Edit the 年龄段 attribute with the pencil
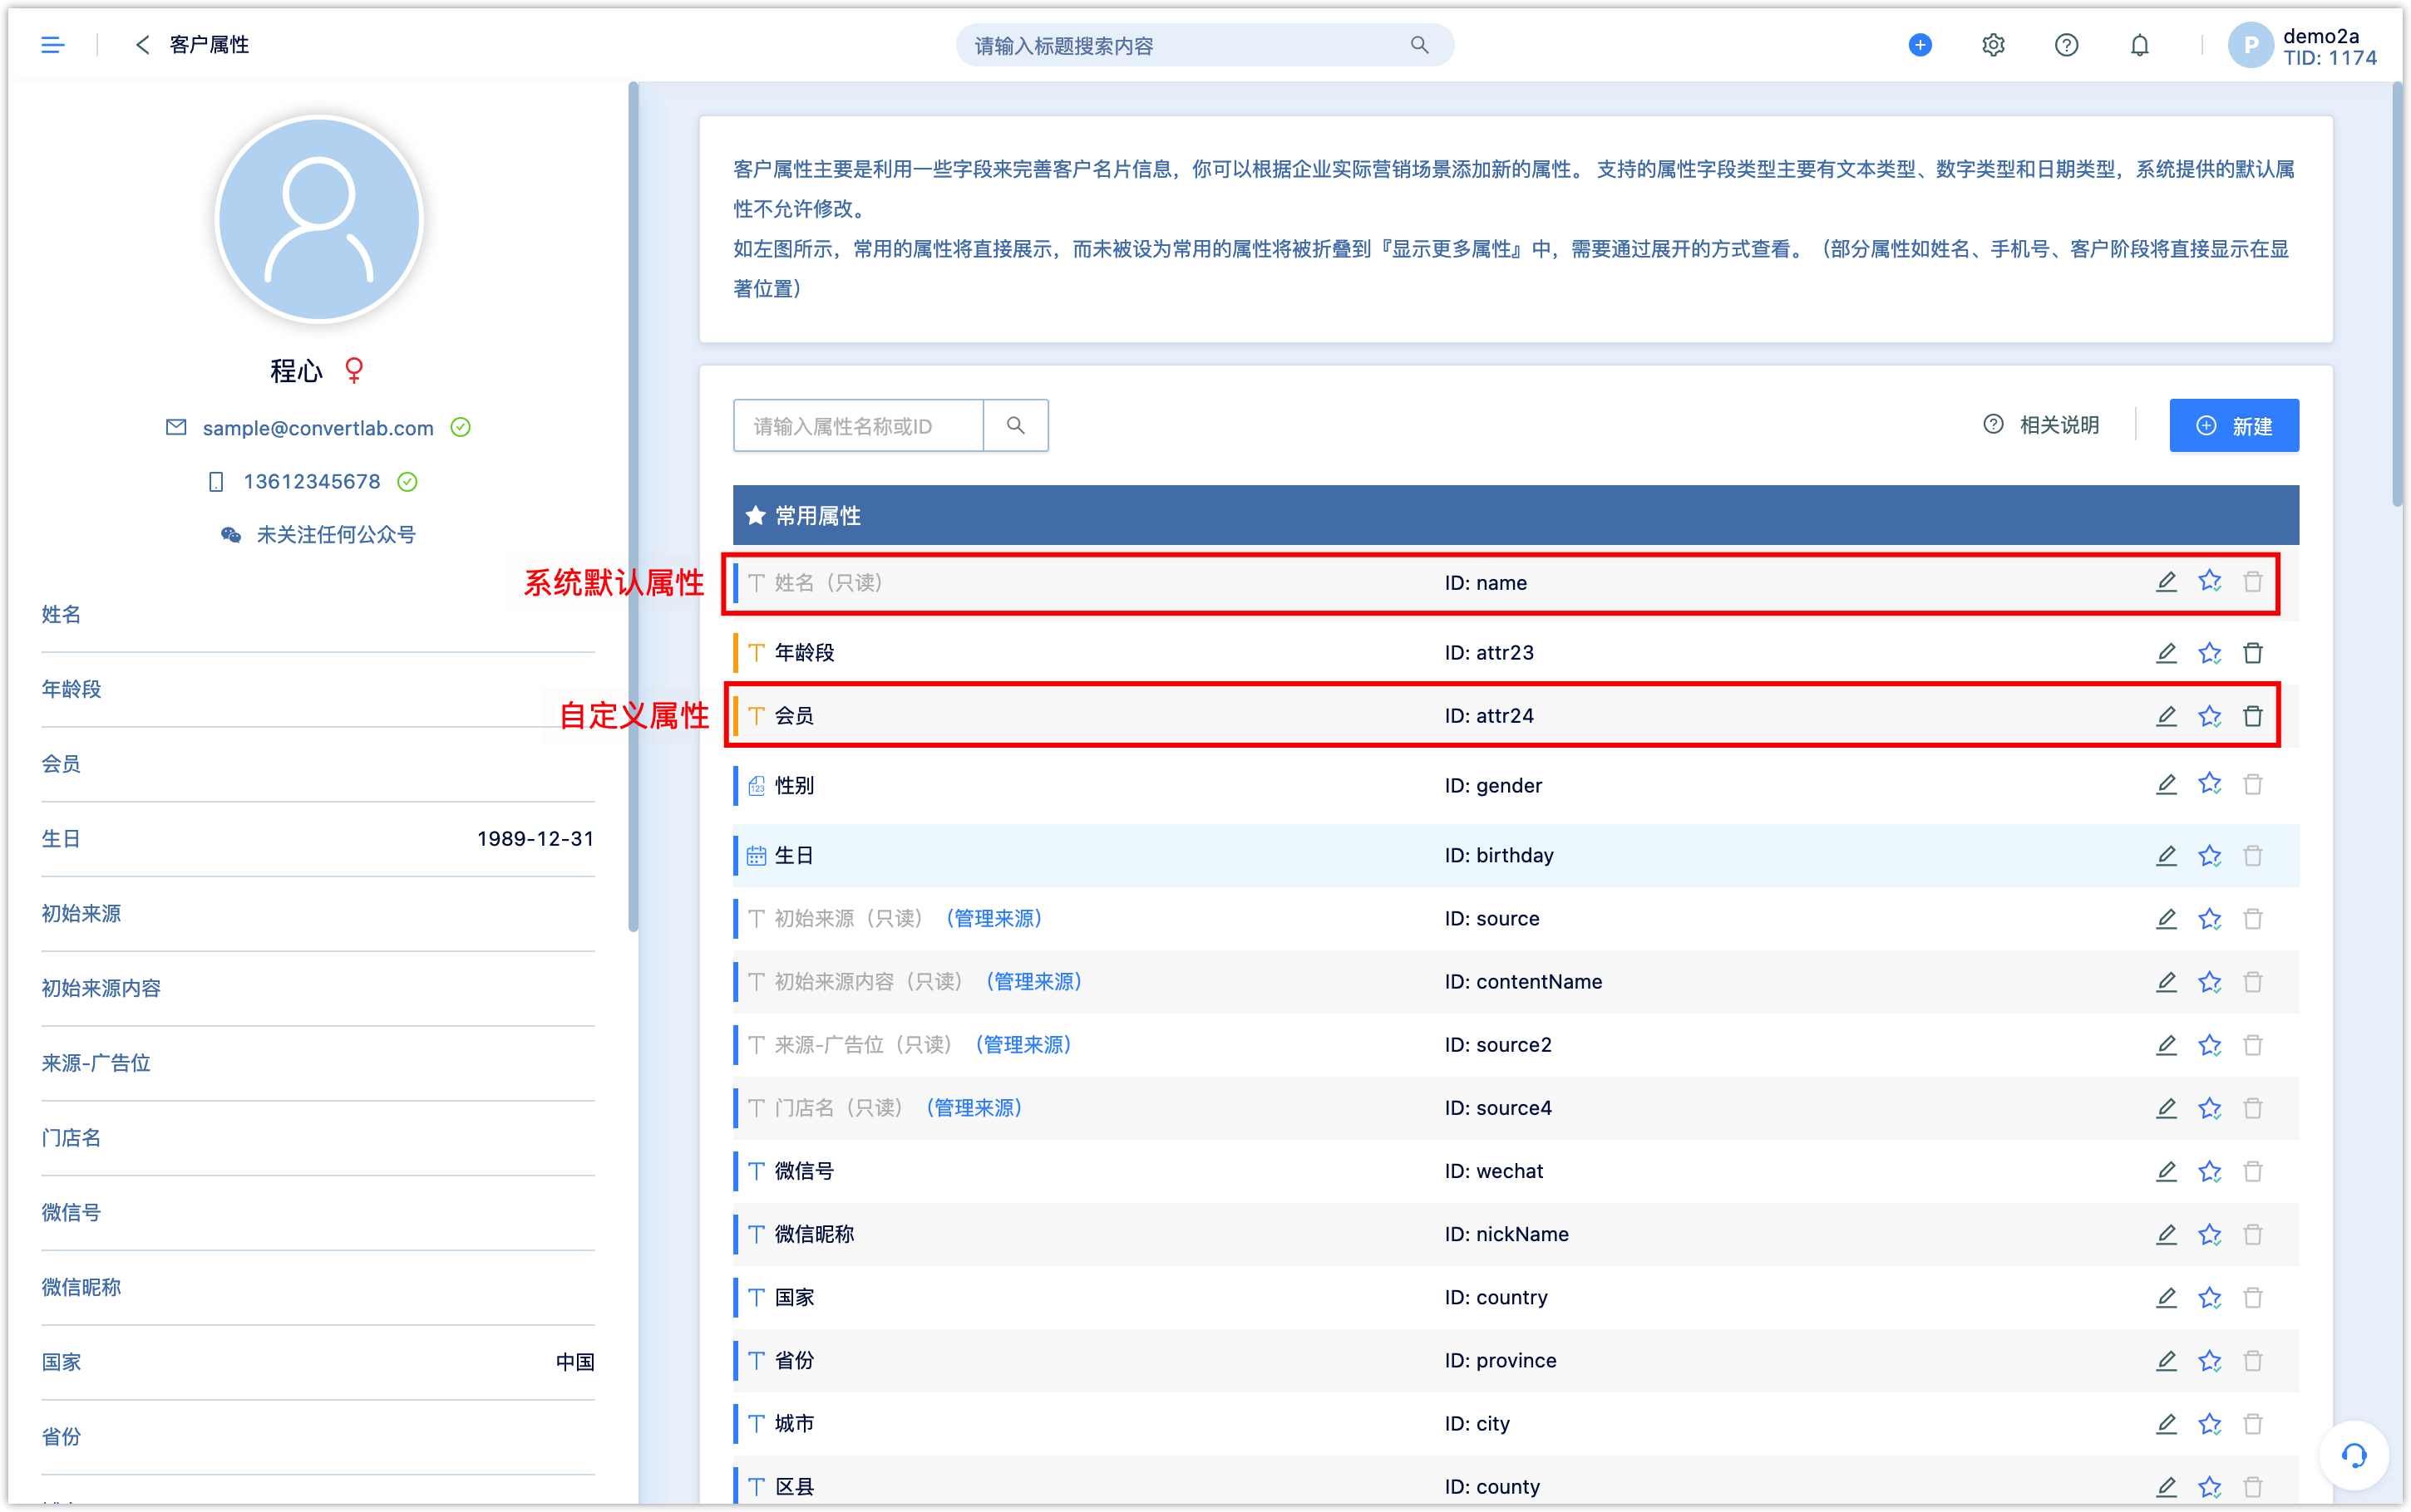The height and width of the screenshot is (1512, 2411). [x=2166, y=653]
